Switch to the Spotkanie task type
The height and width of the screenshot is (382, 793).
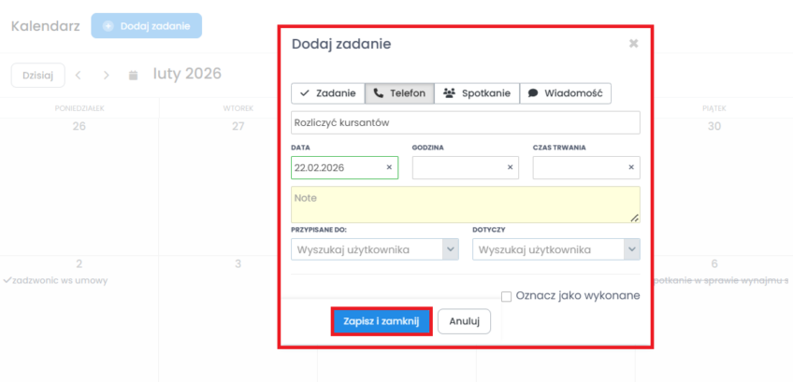point(477,93)
